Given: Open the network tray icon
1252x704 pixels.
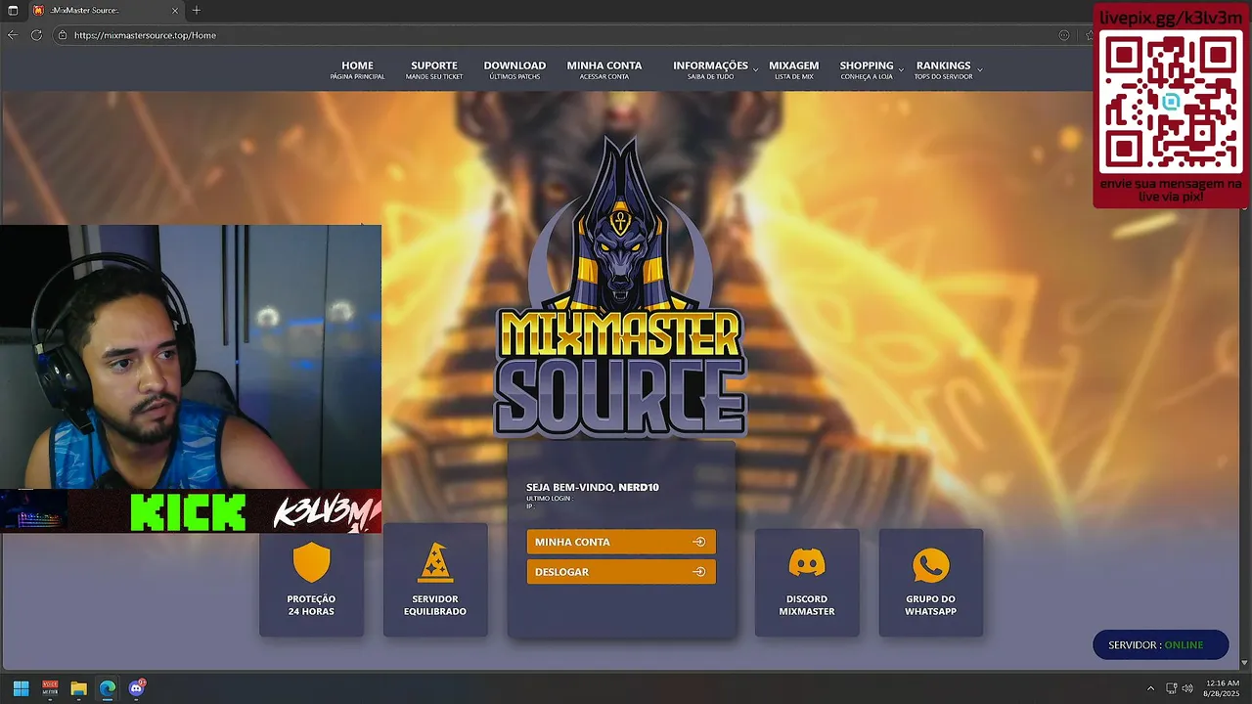Looking at the screenshot, I should 1172,688.
